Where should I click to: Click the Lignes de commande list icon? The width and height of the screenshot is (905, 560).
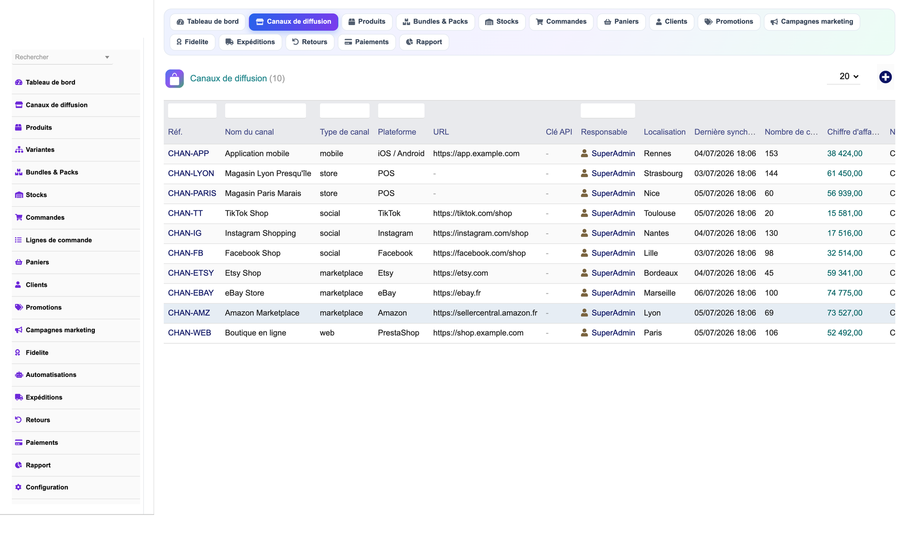click(x=19, y=240)
